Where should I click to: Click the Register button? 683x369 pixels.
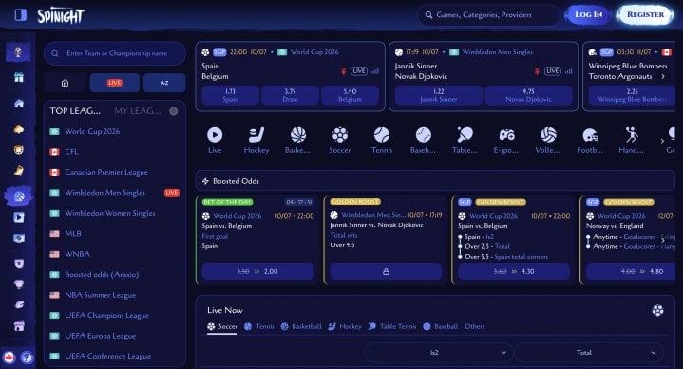tap(645, 15)
